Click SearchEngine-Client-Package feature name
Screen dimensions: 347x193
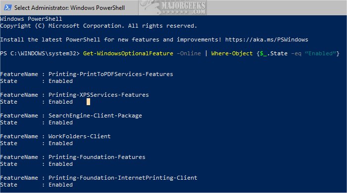95,116
